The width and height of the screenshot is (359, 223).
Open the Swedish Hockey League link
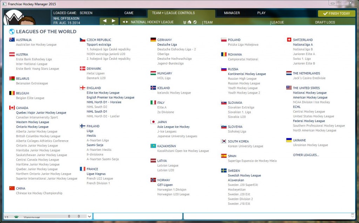pyautogui.click(x=244, y=175)
